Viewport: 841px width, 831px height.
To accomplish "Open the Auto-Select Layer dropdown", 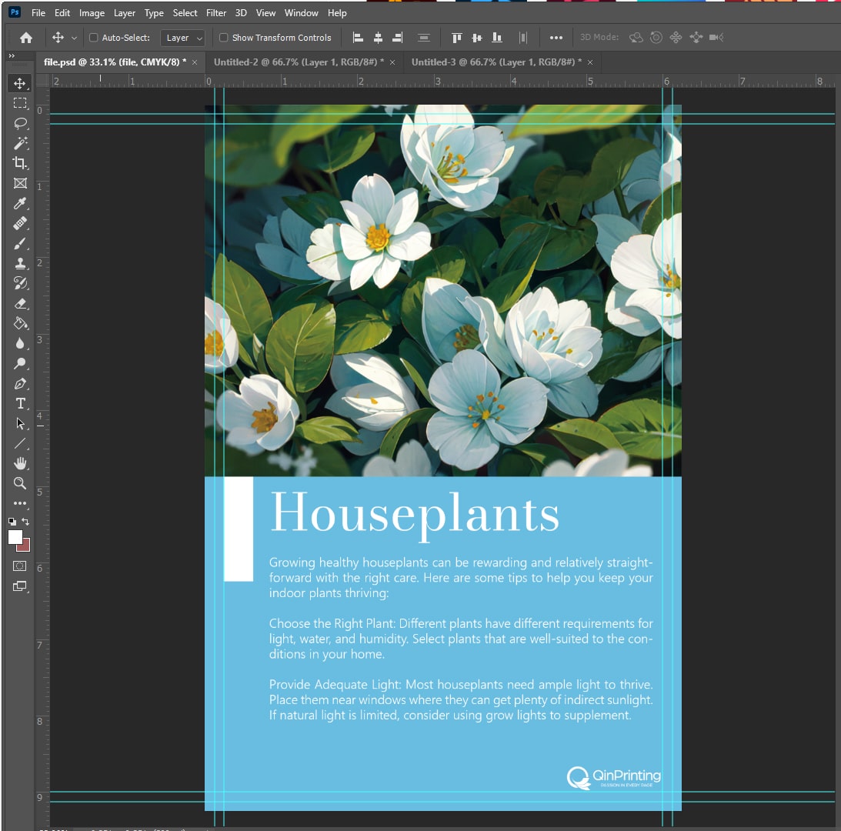I will tap(183, 38).
